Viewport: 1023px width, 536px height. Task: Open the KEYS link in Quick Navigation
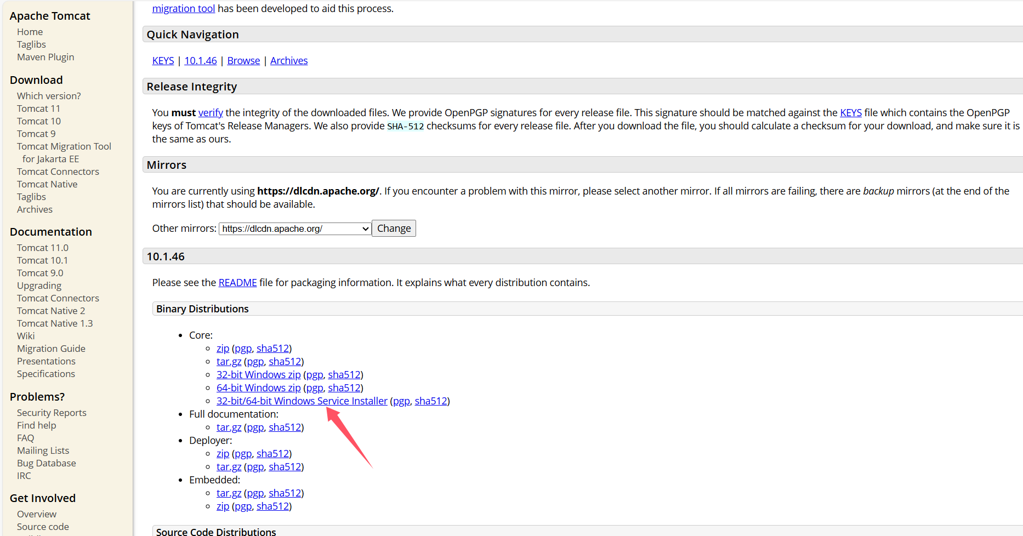click(163, 61)
